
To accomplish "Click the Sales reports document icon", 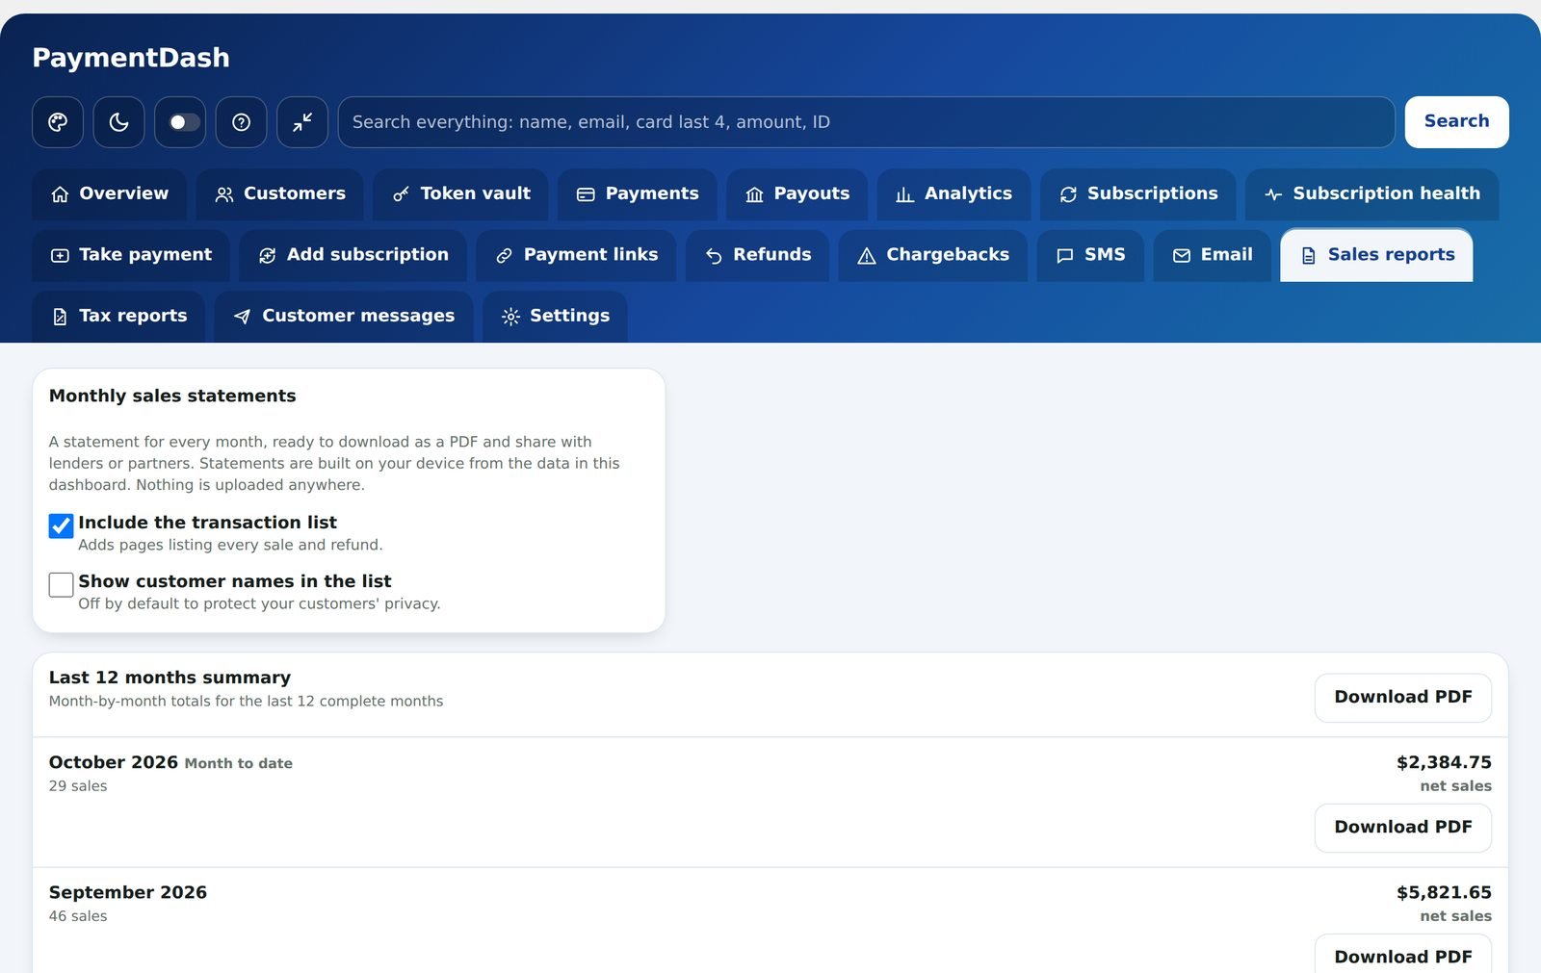I will (1309, 256).
